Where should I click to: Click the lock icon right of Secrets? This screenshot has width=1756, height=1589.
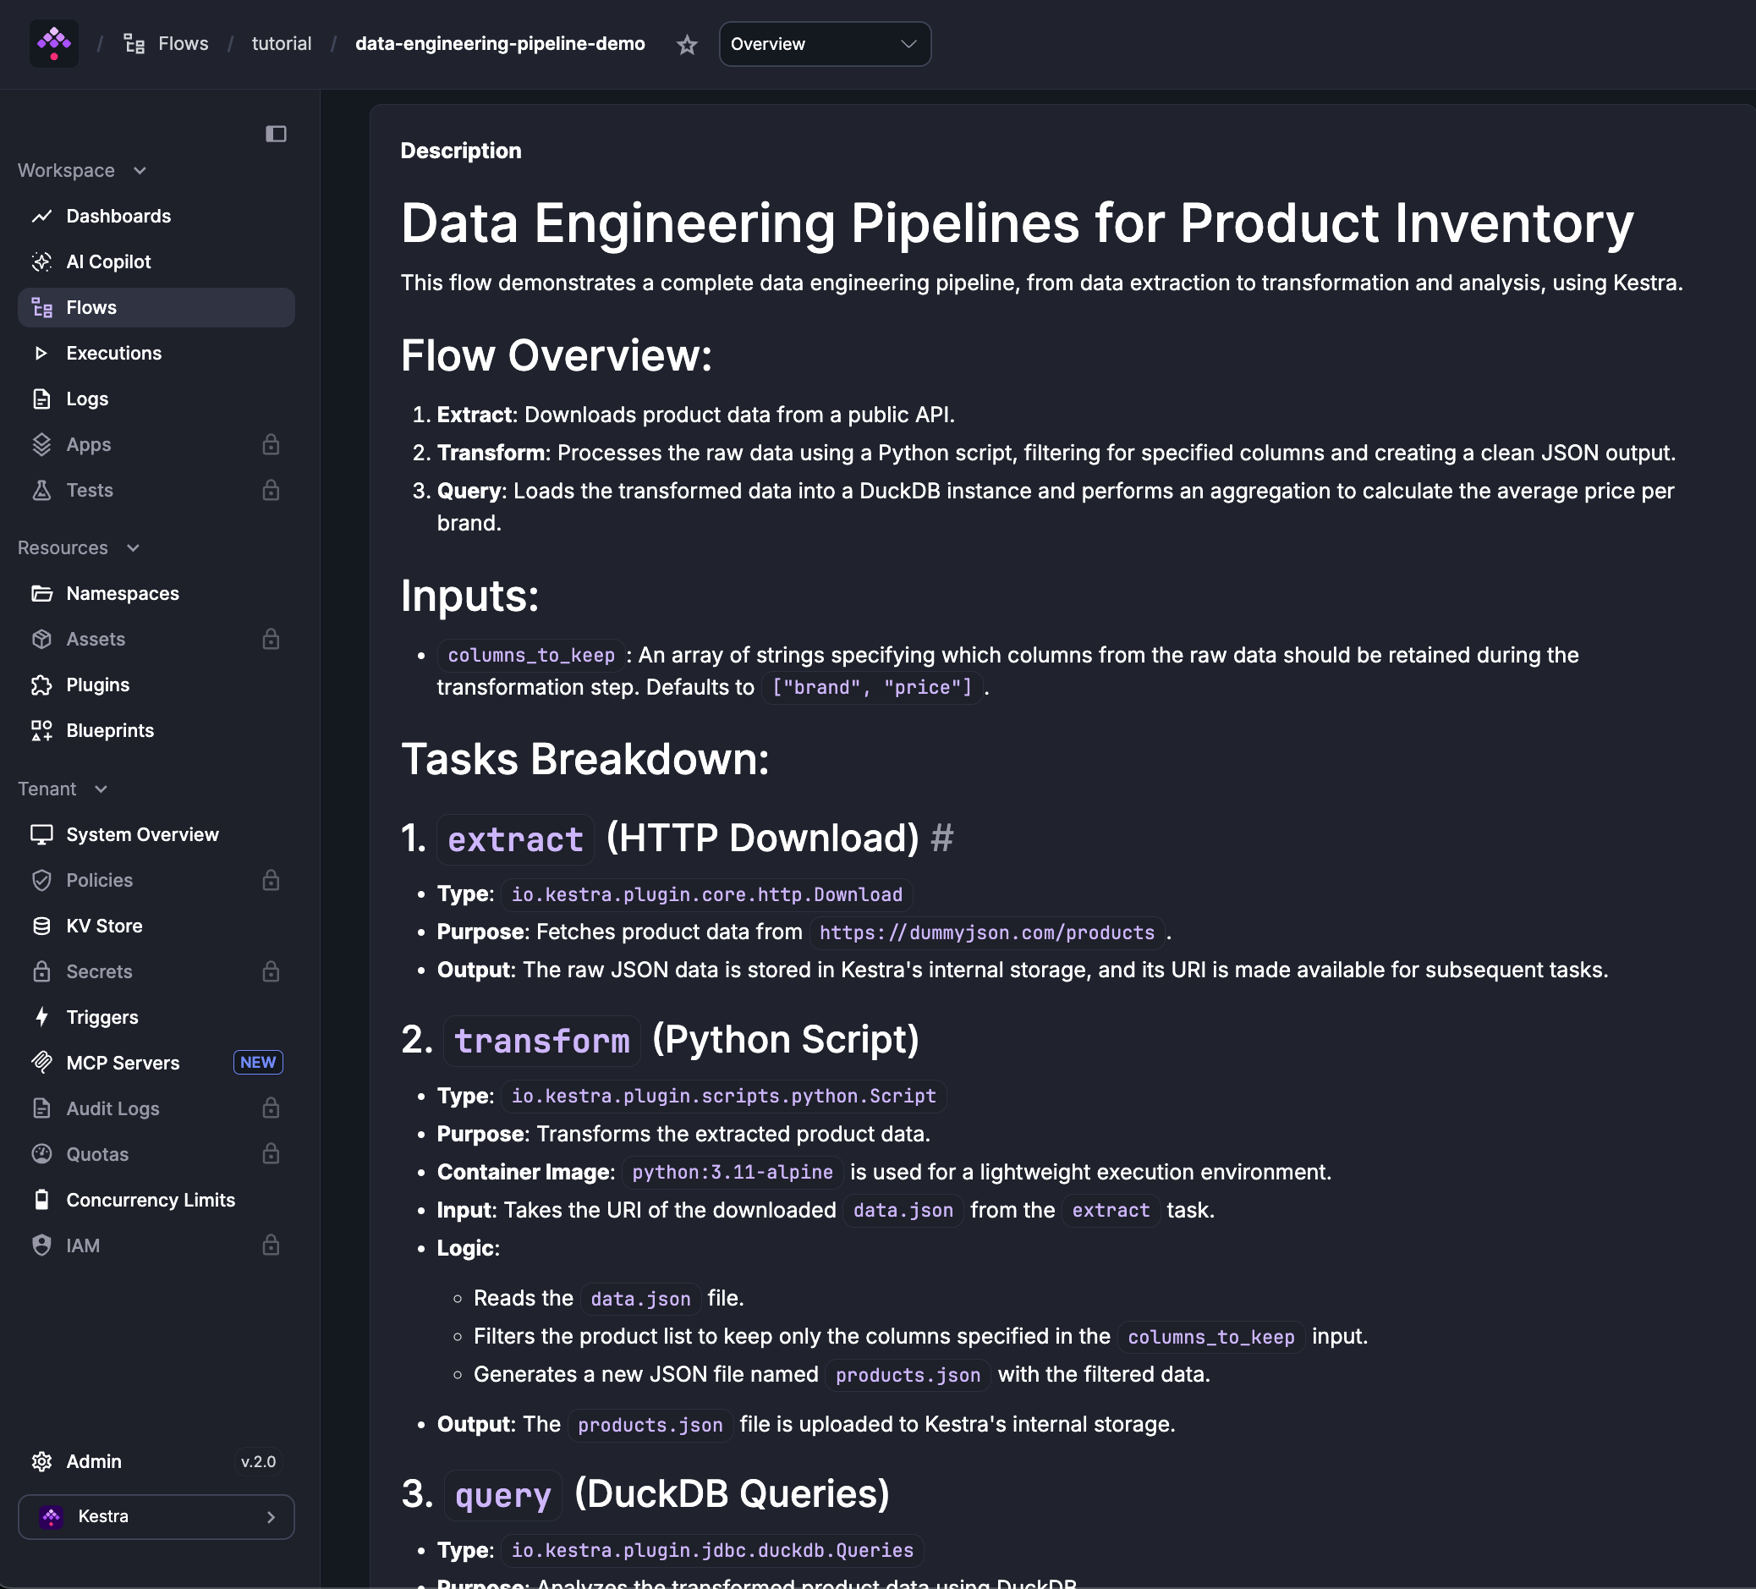coord(271,971)
